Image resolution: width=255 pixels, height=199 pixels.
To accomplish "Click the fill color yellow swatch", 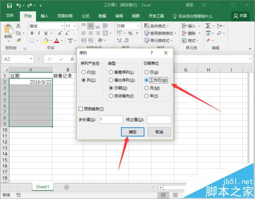I will coord(46,40).
